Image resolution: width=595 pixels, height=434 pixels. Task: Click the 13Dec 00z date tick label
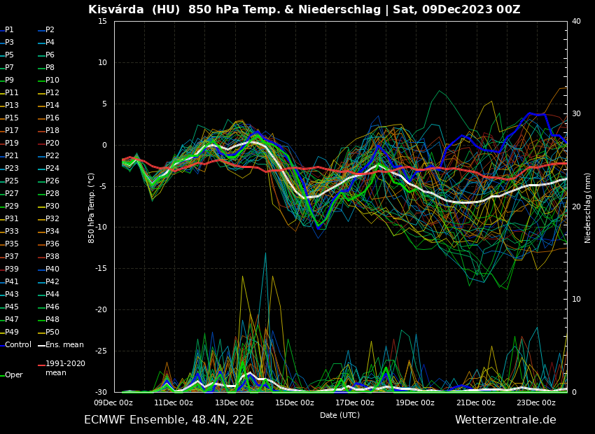(x=234, y=402)
